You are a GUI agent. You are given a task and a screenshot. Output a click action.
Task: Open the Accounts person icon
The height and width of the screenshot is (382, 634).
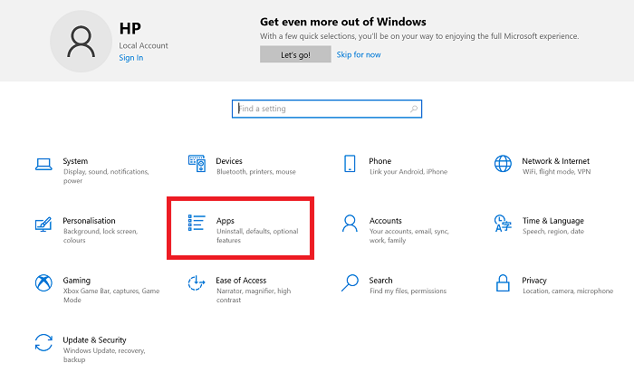tap(350, 224)
